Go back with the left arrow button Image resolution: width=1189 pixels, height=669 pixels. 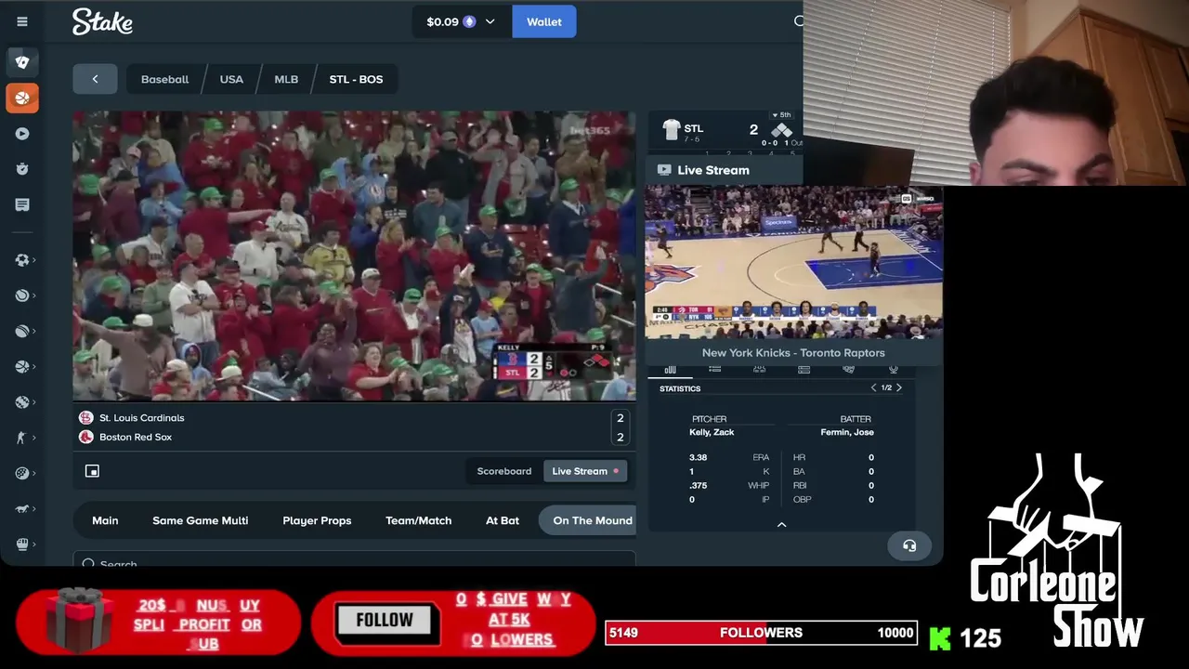[95, 79]
